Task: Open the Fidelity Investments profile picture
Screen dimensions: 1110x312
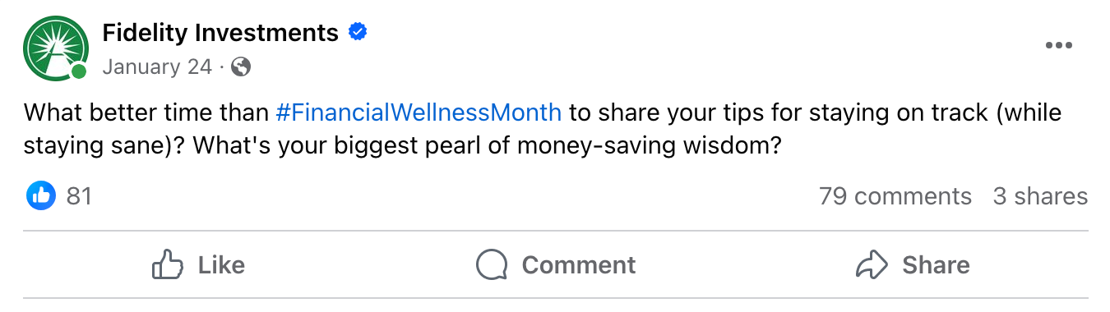Action: [x=56, y=49]
